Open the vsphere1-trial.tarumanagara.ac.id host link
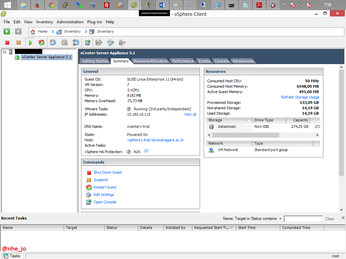The width and height of the screenshot is (346, 259). (x=155, y=140)
